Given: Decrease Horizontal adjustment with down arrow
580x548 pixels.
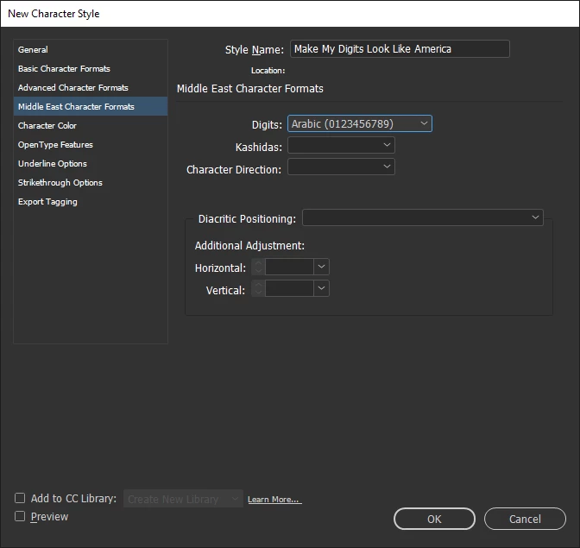Looking at the screenshot, I should coord(258,271).
